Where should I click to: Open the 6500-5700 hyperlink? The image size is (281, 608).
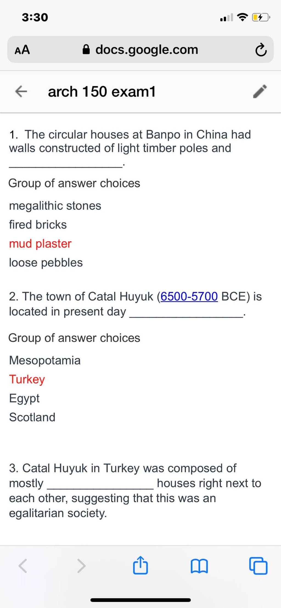[x=189, y=296]
